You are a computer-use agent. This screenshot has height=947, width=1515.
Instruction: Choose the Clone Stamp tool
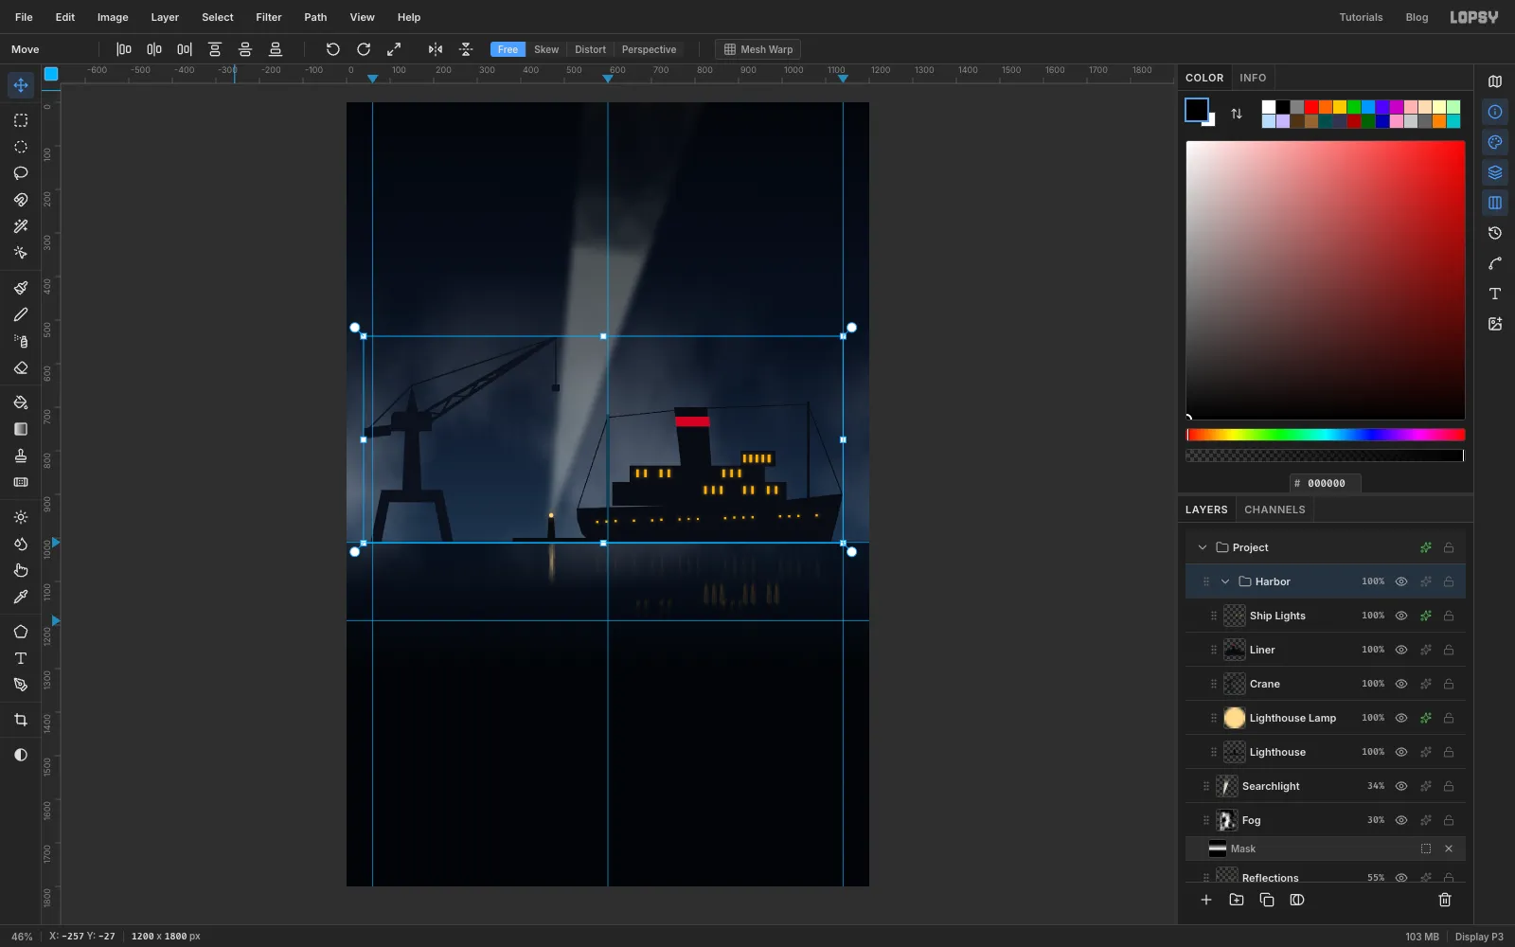[21, 456]
